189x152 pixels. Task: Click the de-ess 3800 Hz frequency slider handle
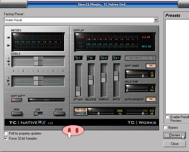click(x=99, y=113)
